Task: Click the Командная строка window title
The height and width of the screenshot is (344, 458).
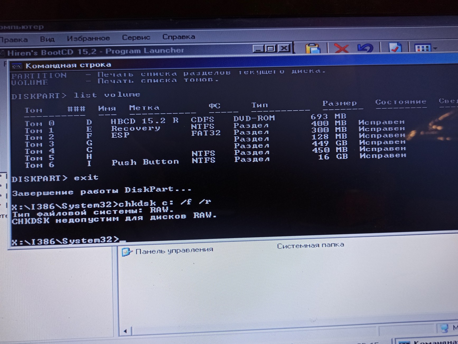Action: tap(68, 65)
